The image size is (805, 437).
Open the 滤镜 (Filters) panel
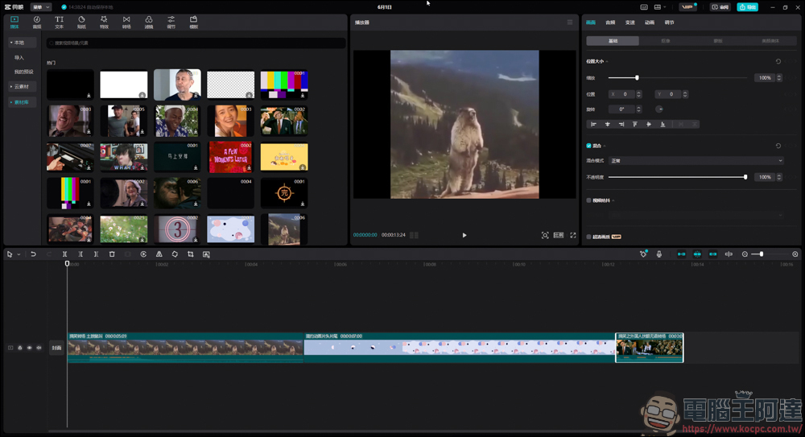pos(149,22)
